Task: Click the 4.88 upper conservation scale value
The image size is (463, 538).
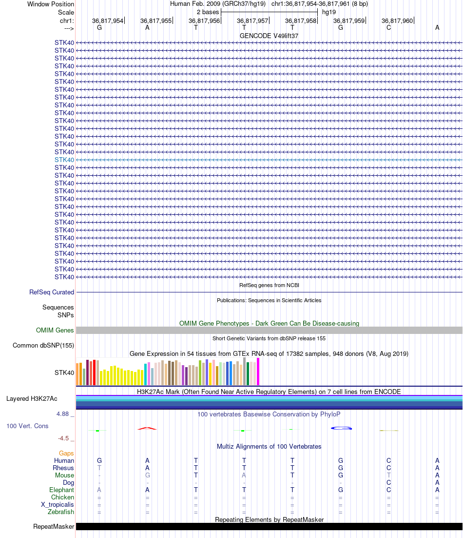Action: [x=63, y=414]
